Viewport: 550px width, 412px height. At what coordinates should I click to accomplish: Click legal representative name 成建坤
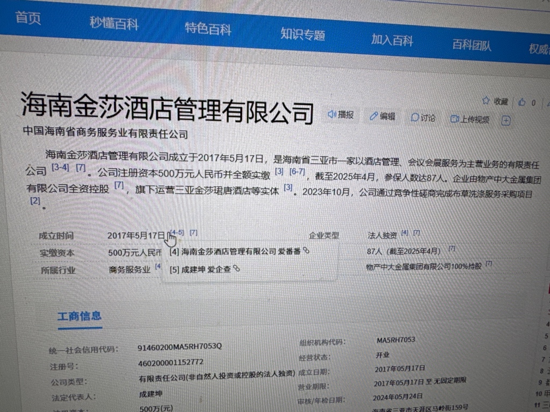tap(150, 394)
